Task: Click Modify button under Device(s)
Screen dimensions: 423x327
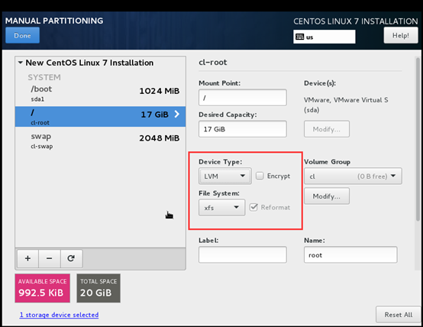Action: [327, 129]
